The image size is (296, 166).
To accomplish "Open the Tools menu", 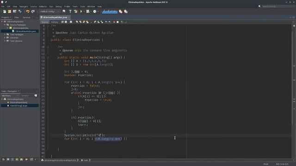I will (82, 6).
